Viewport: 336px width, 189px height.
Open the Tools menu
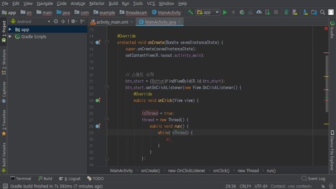coord(138,4)
